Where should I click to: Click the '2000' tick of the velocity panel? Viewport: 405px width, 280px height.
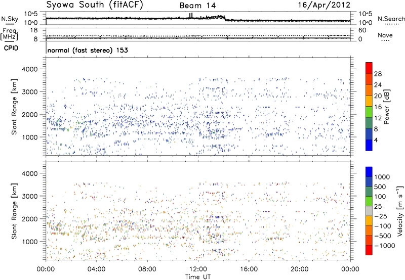[x=29, y=219]
